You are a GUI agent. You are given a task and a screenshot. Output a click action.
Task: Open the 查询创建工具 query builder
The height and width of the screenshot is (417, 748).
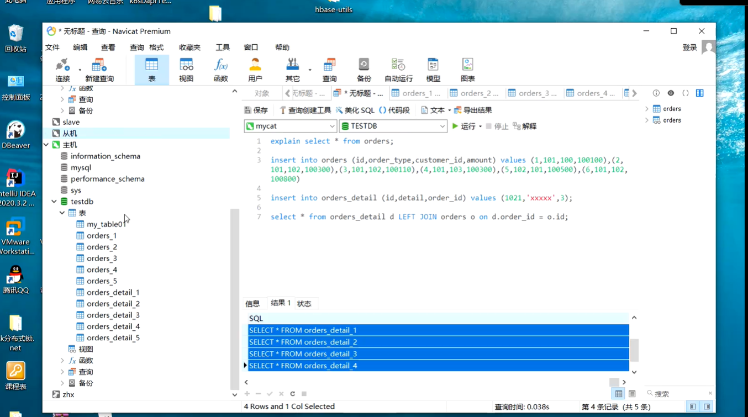point(305,109)
